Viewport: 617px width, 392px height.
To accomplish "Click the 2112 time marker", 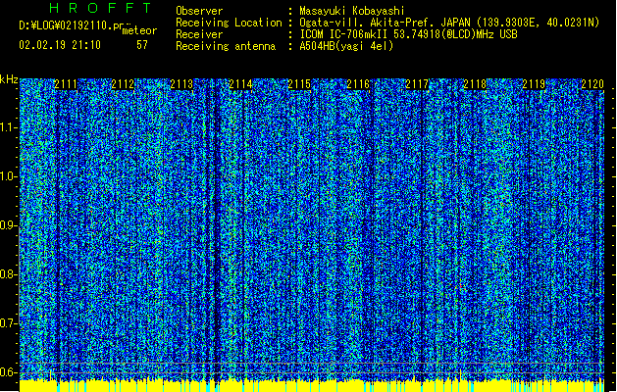I will click(123, 84).
